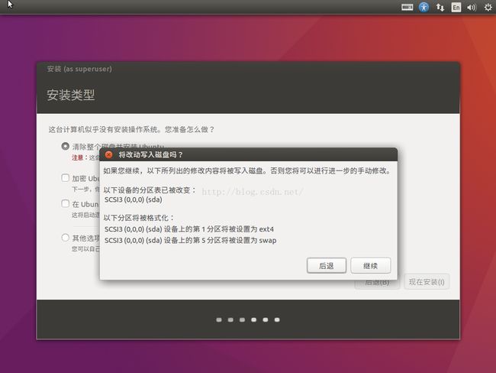Open the system power gear menu

click(488, 7)
